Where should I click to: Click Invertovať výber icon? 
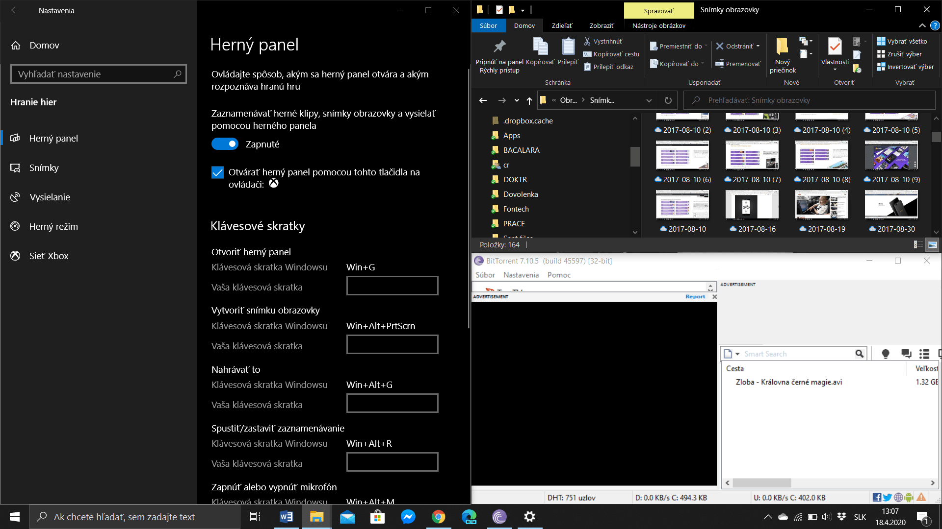tap(881, 67)
